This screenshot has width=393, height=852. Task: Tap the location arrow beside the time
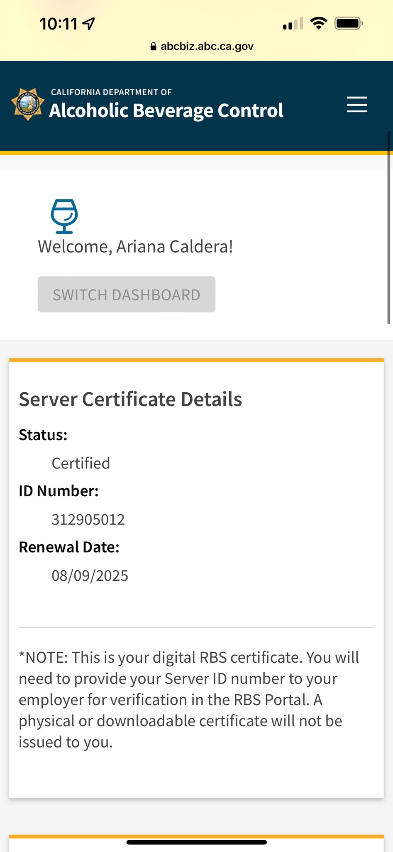88,24
